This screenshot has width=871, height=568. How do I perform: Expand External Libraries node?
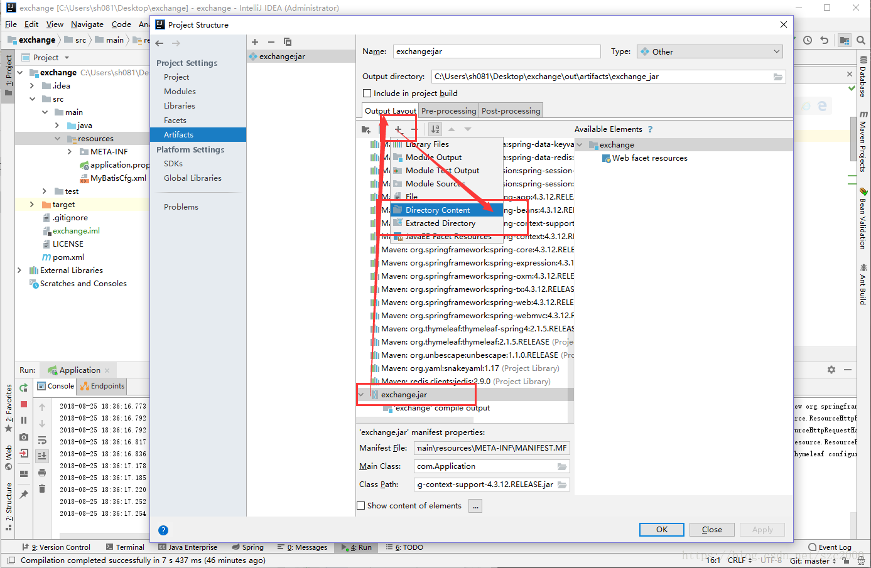tap(19, 271)
